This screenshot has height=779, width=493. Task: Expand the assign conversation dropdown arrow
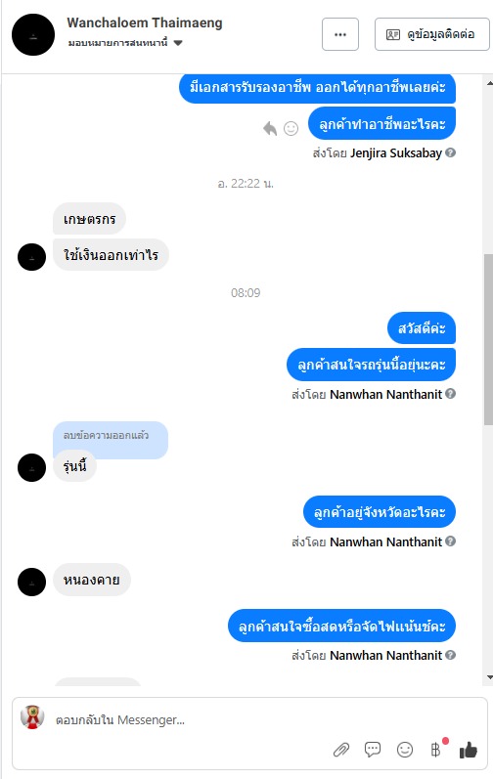[x=178, y=43]
